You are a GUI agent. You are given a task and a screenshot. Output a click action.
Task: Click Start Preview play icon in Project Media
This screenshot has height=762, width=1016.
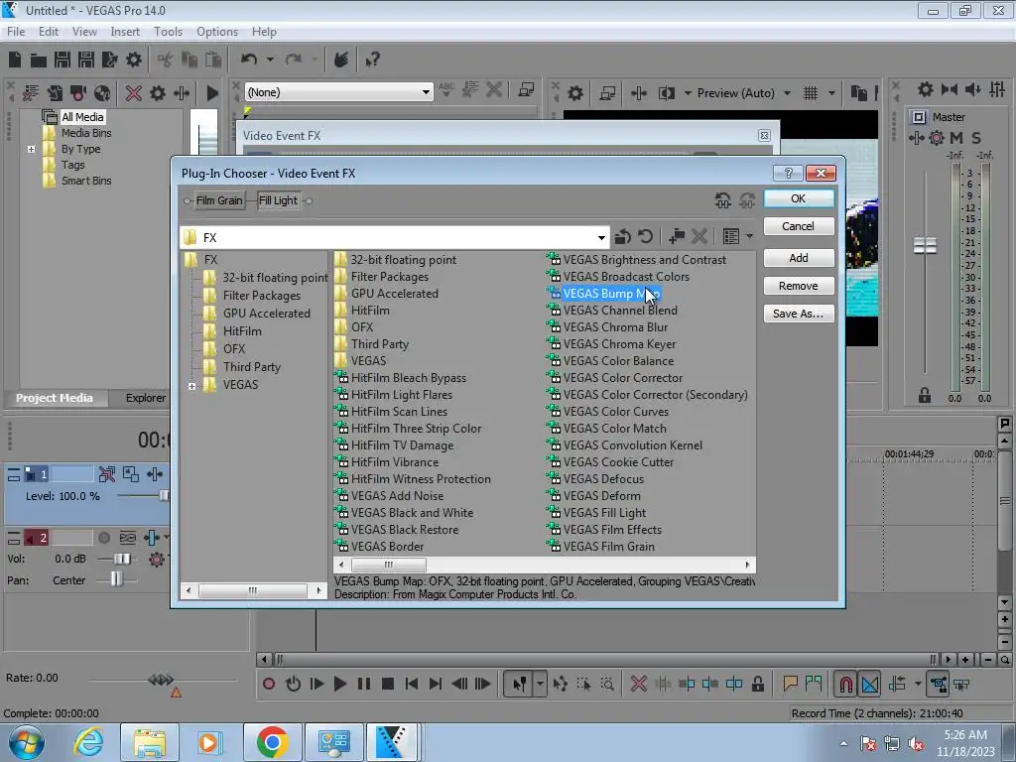point(212,93)
